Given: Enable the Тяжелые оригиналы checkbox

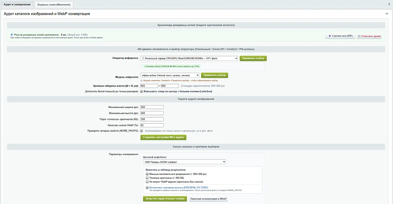Looking at the screenshot, I should tap(147, 178).
